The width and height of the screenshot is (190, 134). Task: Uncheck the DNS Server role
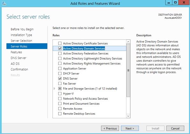coord(60,79)
